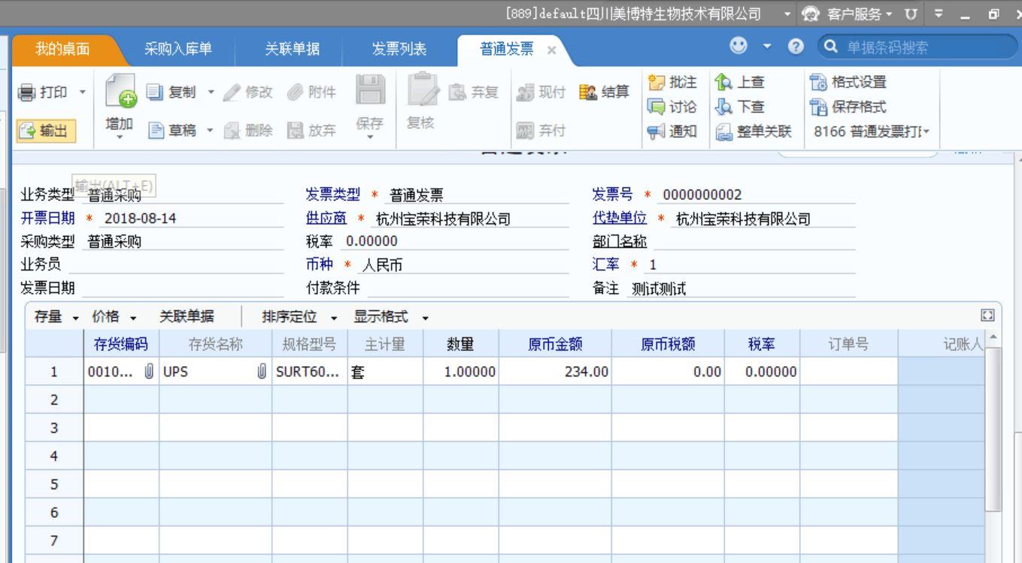Image resolution: width=1022 pixels, height=563 pixels.
Task: Click the 复制 (Copy) button
Action: click(x=171, y=92)
